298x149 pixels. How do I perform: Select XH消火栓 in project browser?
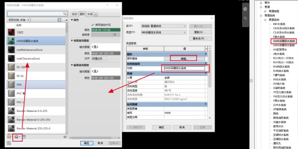click(x=279, y=84)
